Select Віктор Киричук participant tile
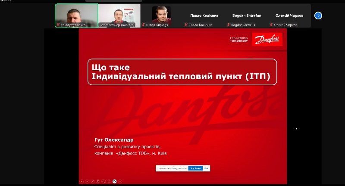 click(162, 15)
